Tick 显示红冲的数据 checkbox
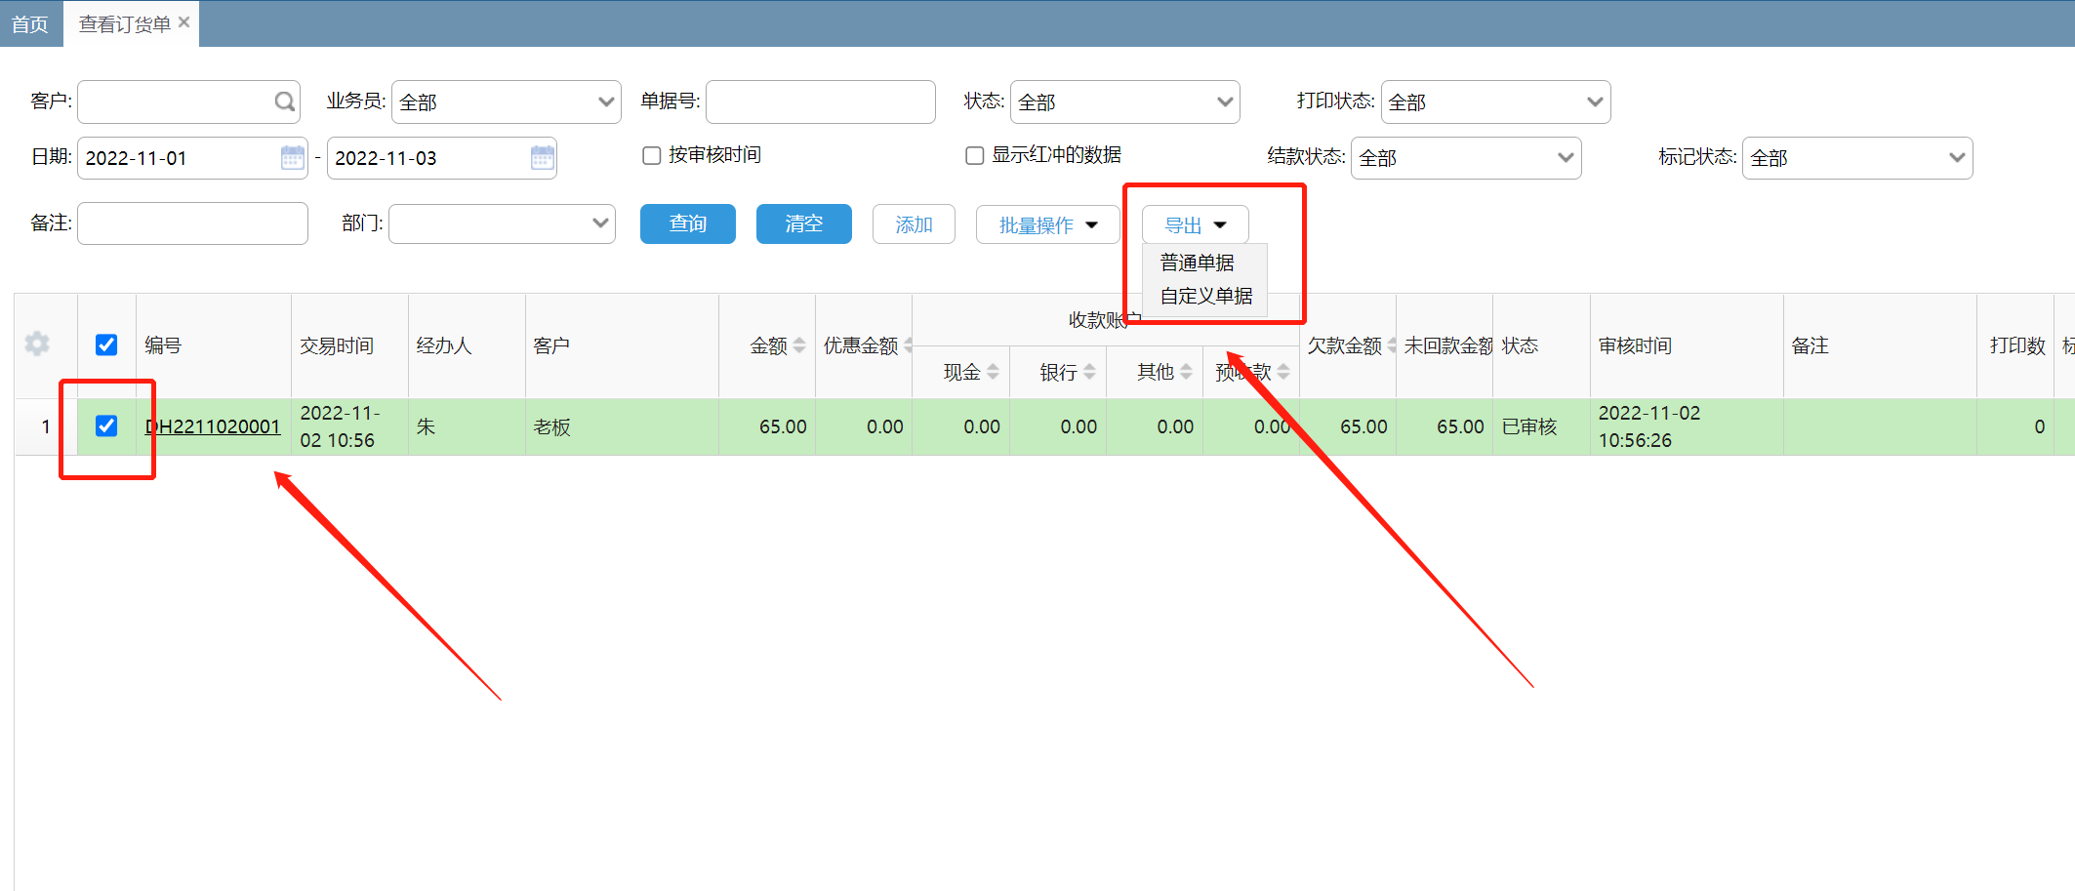The image size is (2075, 891). [974, 156]
